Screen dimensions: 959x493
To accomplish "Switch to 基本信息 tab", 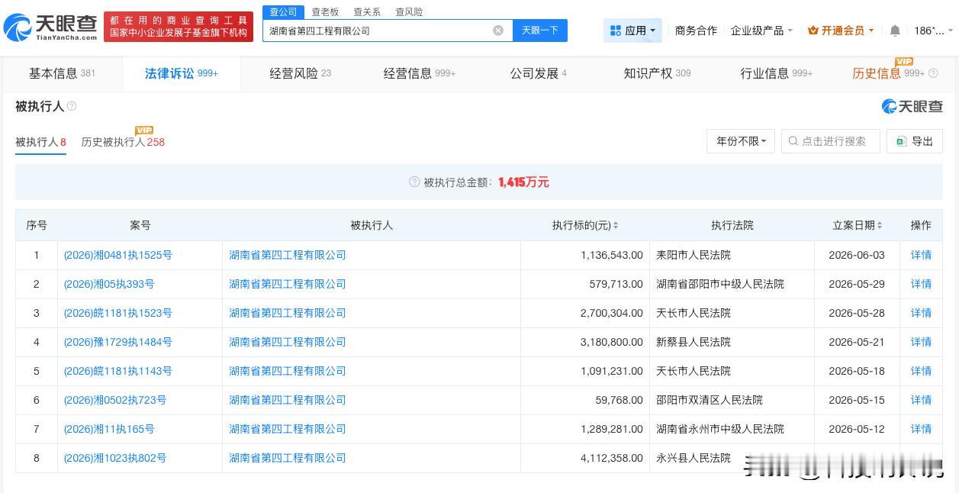I will click(x=62, y=73).
